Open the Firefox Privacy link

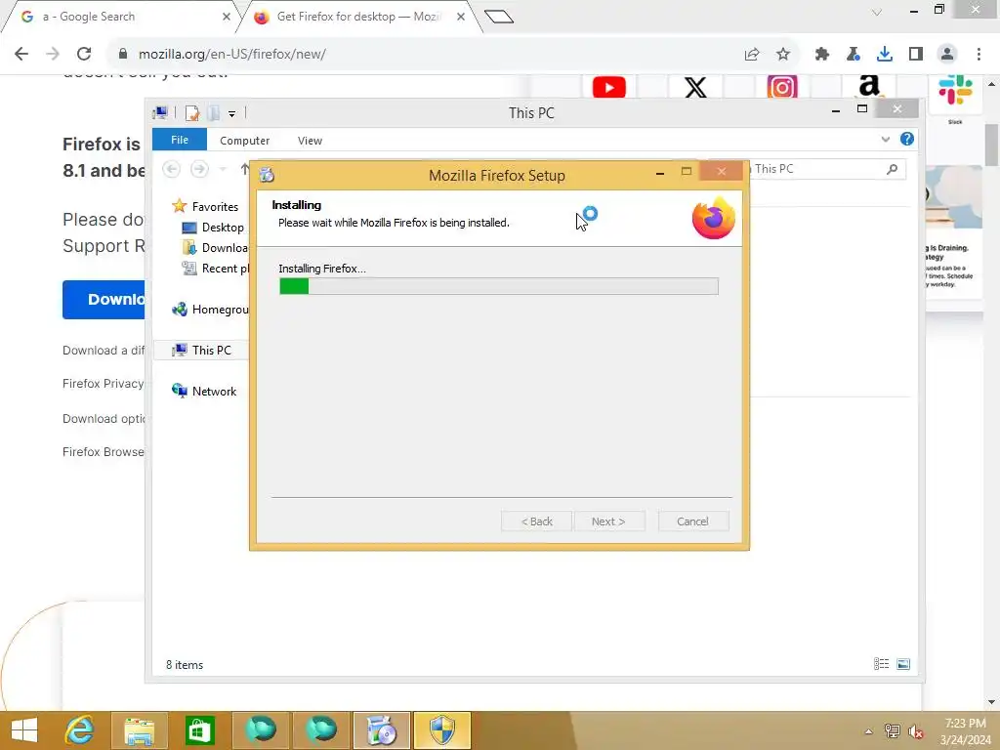[104, 383]
